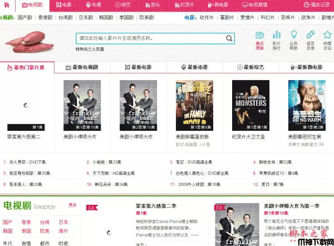Viewport: 334px width, 246px height.
Task: Select 海外 category in Teleplay sidebar
Action: pos(63,231)
